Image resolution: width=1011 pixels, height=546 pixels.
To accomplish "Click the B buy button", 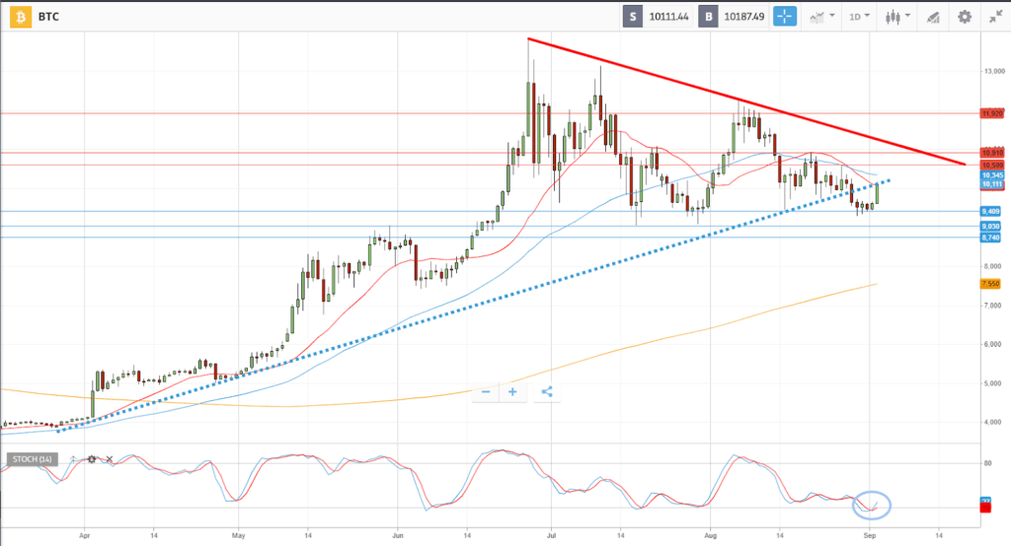I will (709, 17).
